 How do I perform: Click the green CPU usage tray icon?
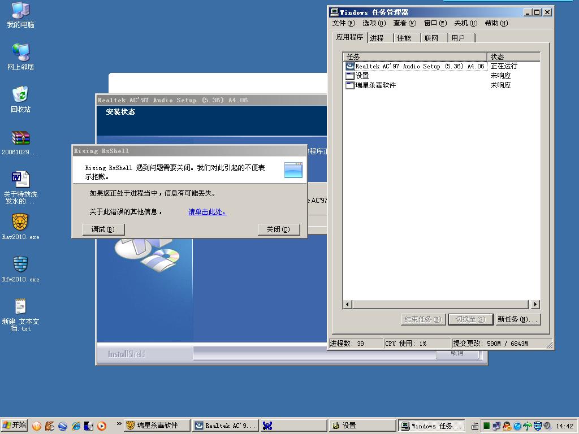[x=487, y=426]
